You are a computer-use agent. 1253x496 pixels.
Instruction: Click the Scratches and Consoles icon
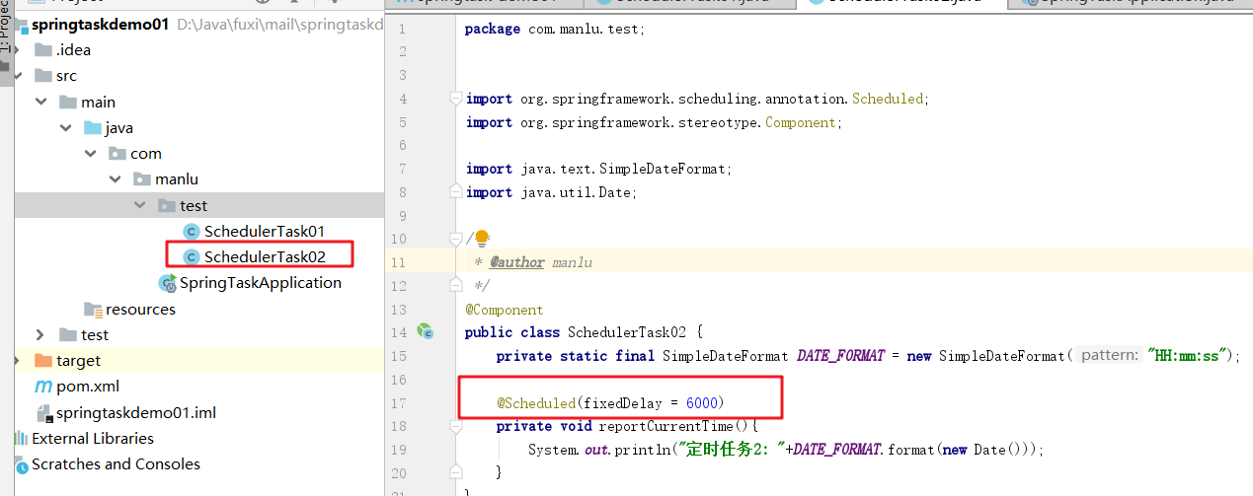pyautogui.click(x=21, y=464)
